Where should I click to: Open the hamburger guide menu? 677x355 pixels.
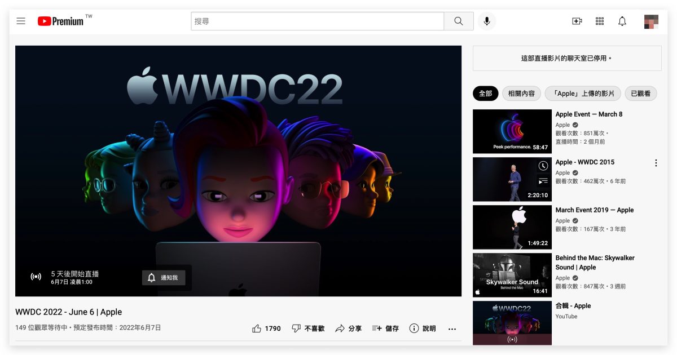click(21, 21)
